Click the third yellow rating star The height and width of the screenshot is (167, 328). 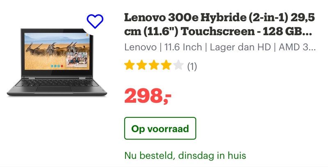coord(154,65)
